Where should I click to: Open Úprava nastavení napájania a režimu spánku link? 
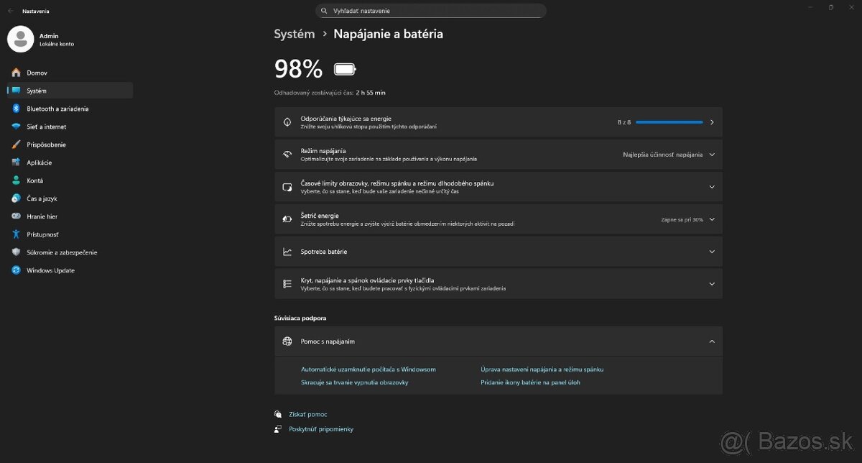click(542, 370)
